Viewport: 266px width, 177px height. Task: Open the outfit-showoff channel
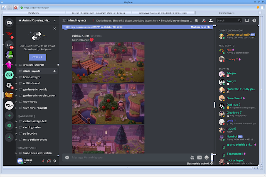coord(37,83)
